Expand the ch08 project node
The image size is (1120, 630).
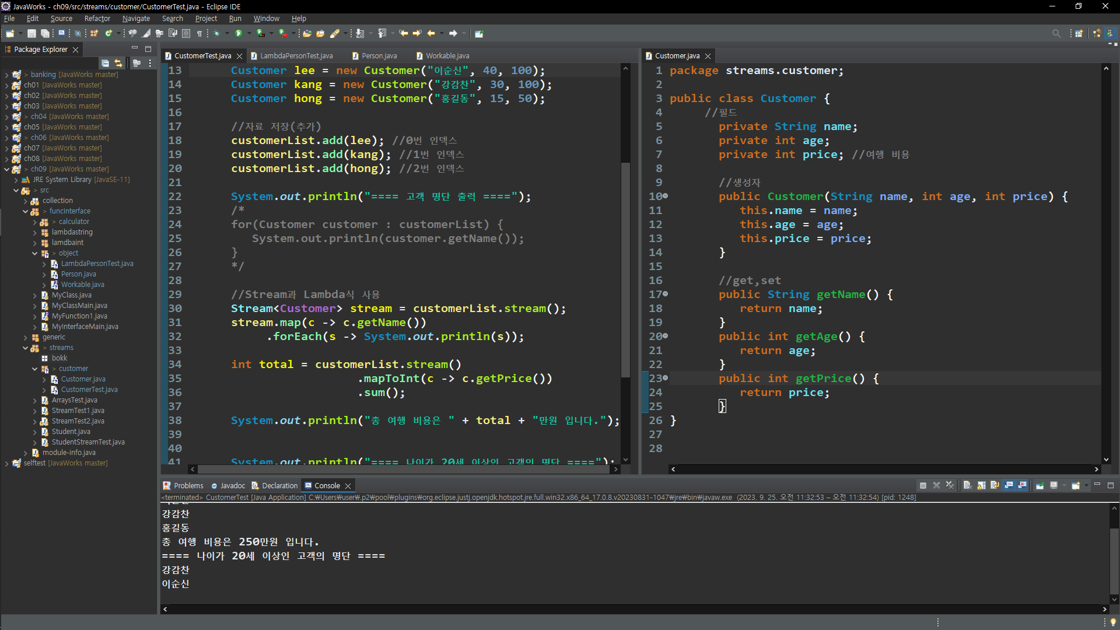click(6, 159)
